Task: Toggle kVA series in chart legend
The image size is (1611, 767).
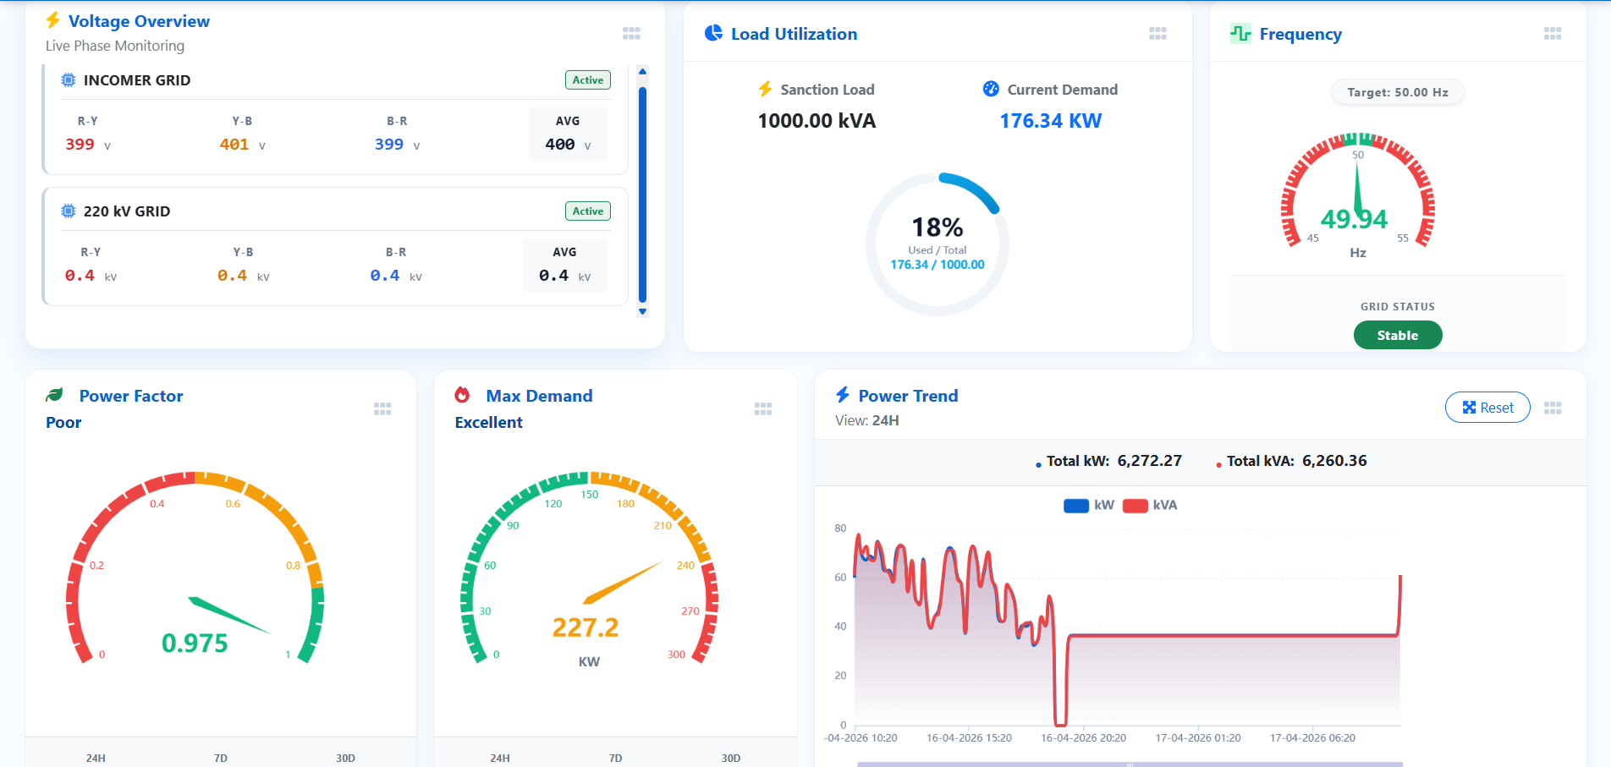Action: (x=1149, y=505)
